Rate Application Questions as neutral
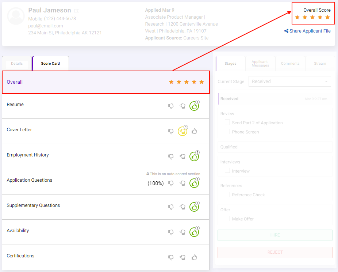The height and width of the screenshot is (272, 338). (183, 183)
